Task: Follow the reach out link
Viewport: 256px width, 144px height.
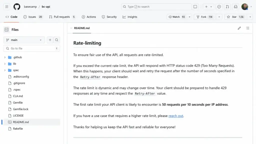Action: point(176,116)
